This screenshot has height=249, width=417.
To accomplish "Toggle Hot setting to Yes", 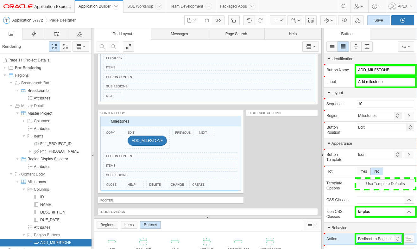I will [x=363, y=171].
